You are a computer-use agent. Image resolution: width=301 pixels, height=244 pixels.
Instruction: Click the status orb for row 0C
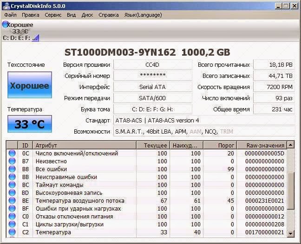click(x=12, y=154)
